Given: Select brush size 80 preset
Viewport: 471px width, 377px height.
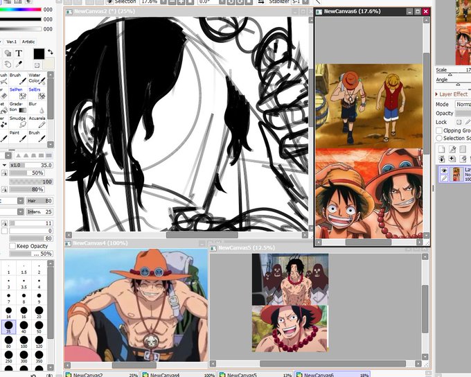Looking at the screenshot, I should [8, 342].
